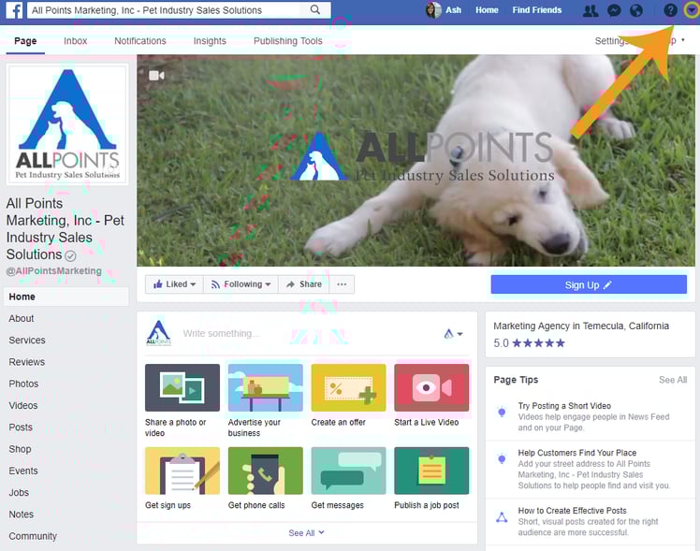Select Notes in left sidebar
The width and height of the screenshot is (700, 551).
(21, 515)
